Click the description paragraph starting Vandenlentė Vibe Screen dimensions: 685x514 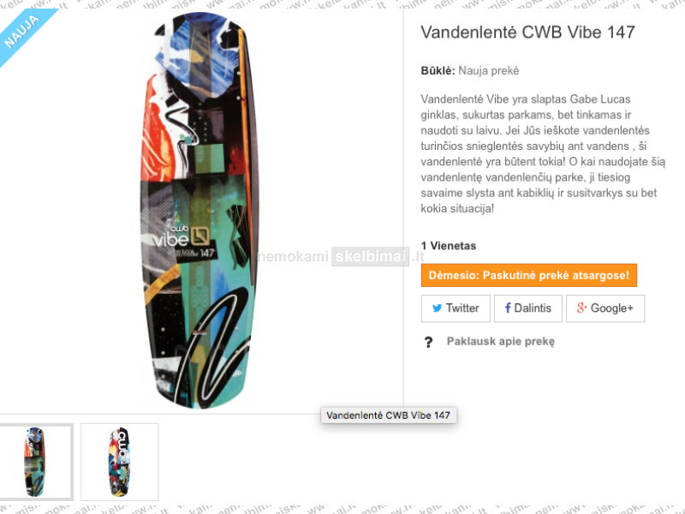[x=543, y=153]
